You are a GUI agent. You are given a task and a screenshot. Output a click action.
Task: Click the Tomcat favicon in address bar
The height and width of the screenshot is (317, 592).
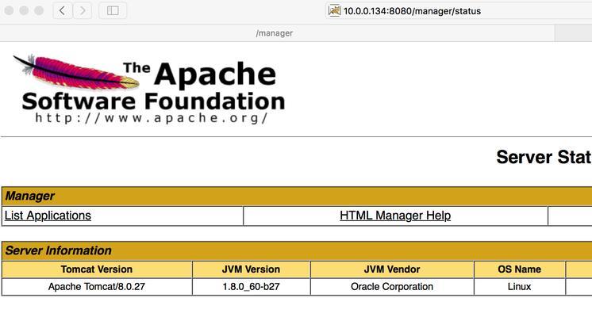coord(334,10)
